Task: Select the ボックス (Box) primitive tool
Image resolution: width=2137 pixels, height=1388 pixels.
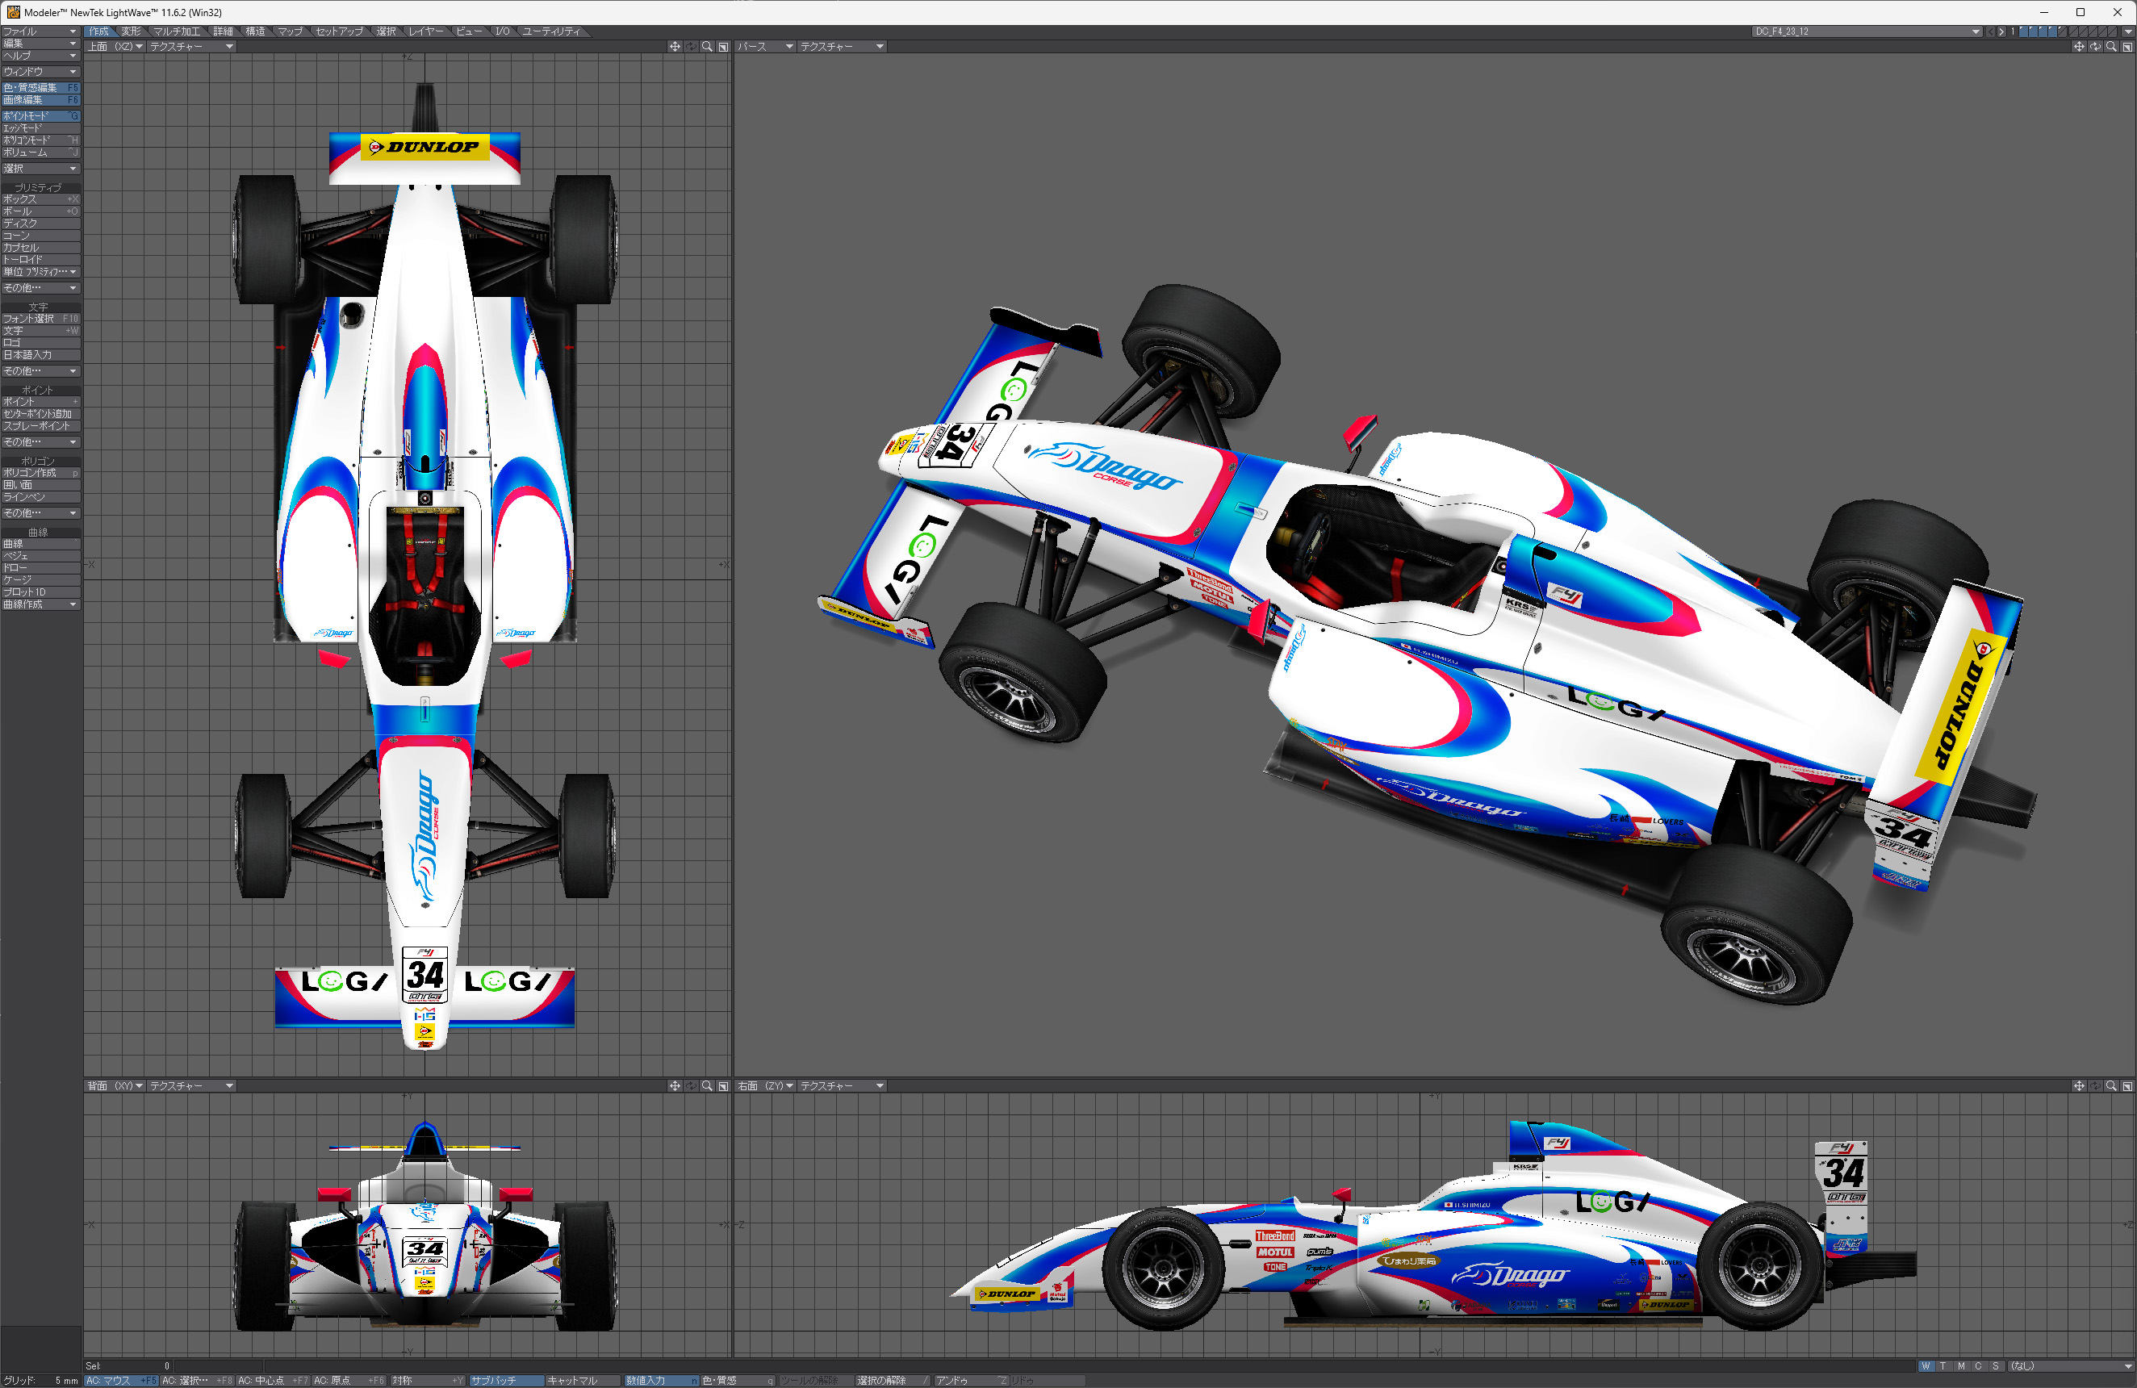Action: [40, 199]
